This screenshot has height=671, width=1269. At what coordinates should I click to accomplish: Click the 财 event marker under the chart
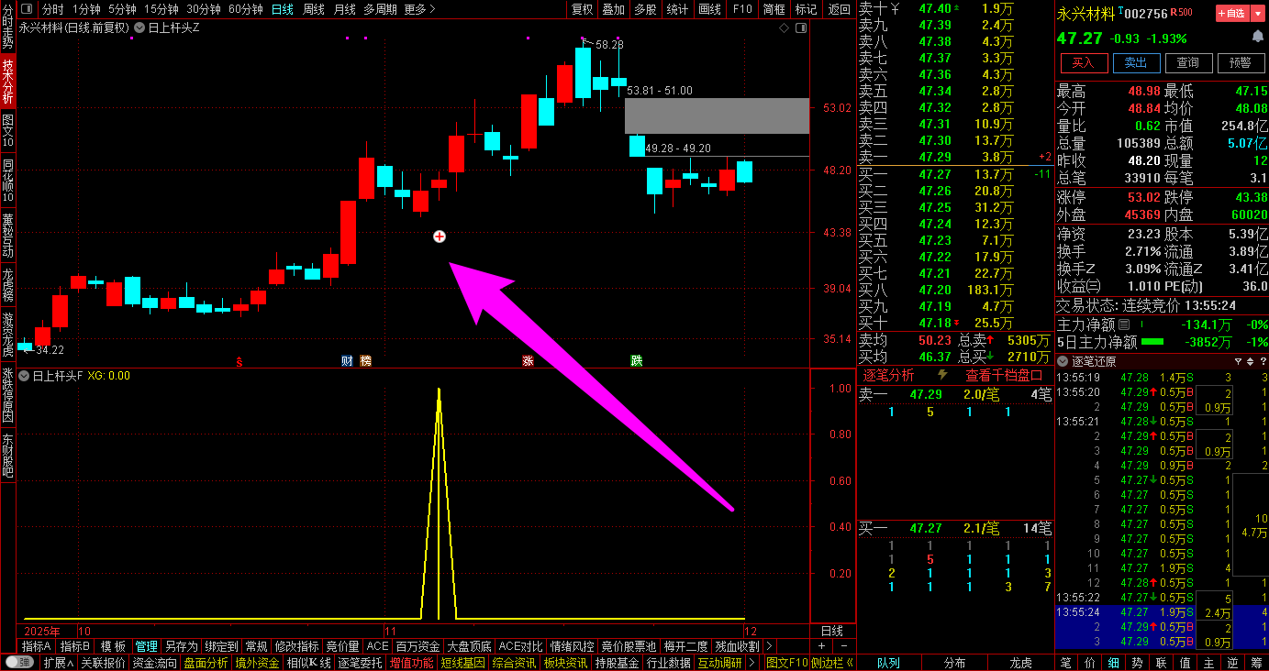point(347,360)
